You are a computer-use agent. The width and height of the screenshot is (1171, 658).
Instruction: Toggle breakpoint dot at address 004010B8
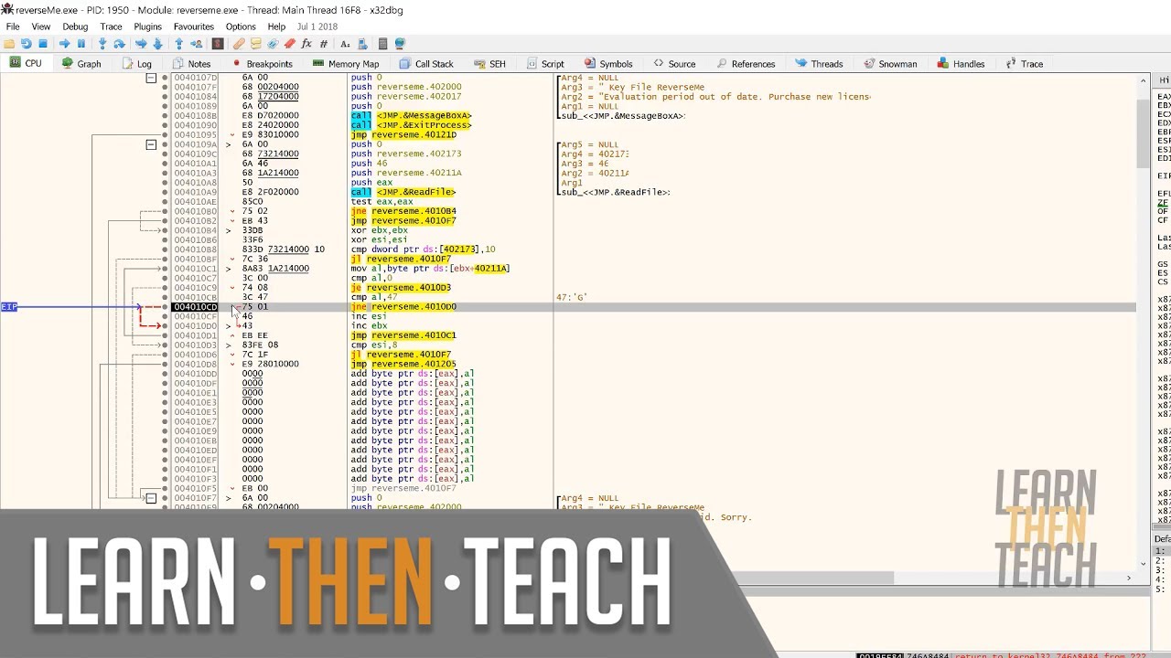(165, 249)
